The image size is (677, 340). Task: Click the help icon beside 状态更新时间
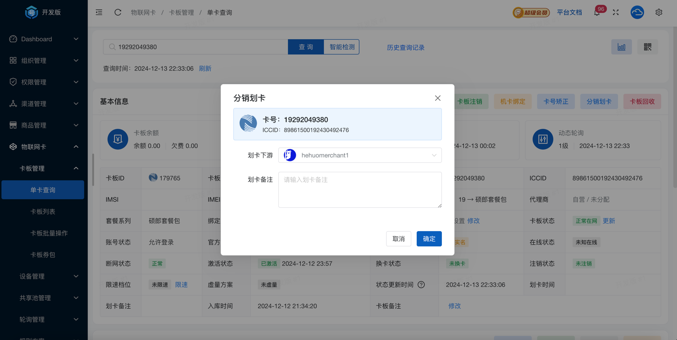421,285
